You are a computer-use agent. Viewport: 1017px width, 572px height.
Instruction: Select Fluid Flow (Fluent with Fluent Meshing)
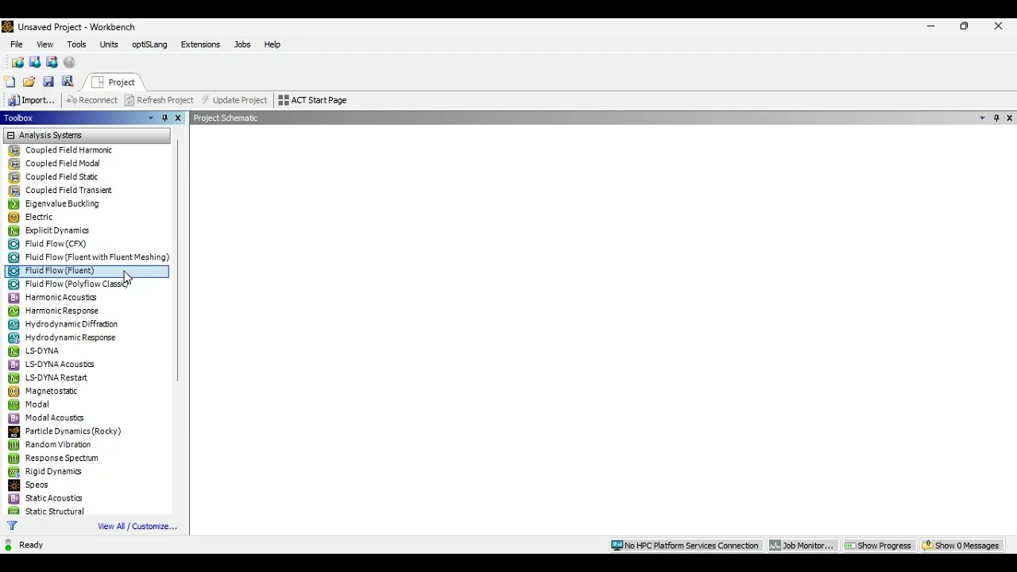coord(87,257)
